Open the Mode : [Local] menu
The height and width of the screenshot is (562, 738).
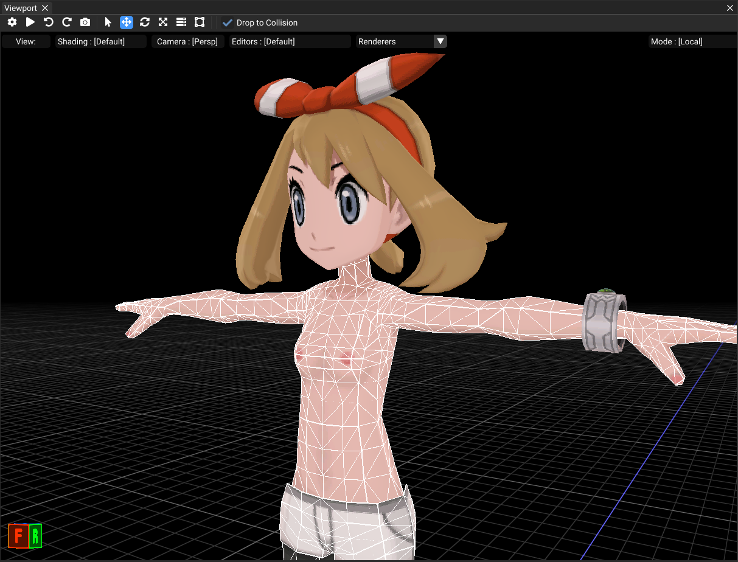pos(693,41)
